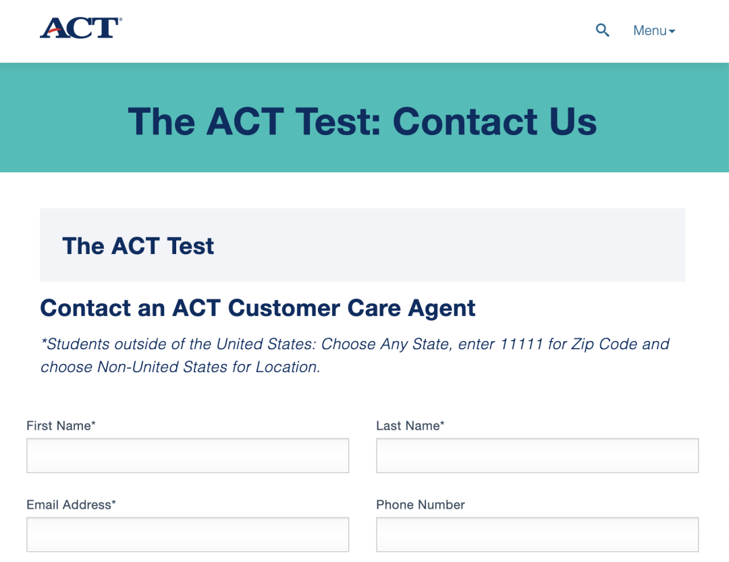729x562 pixels.
Task: Click into the Email Address field
Action: [x=188, y=534]
